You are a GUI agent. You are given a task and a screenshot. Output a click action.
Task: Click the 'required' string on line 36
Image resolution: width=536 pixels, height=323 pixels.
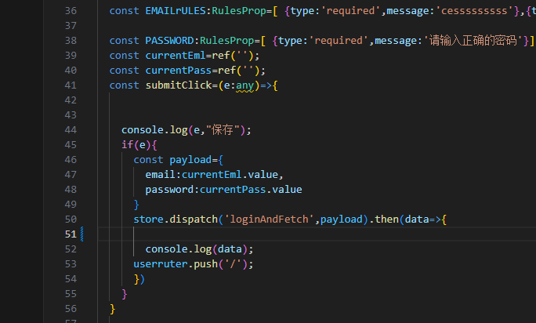point(351,11)
